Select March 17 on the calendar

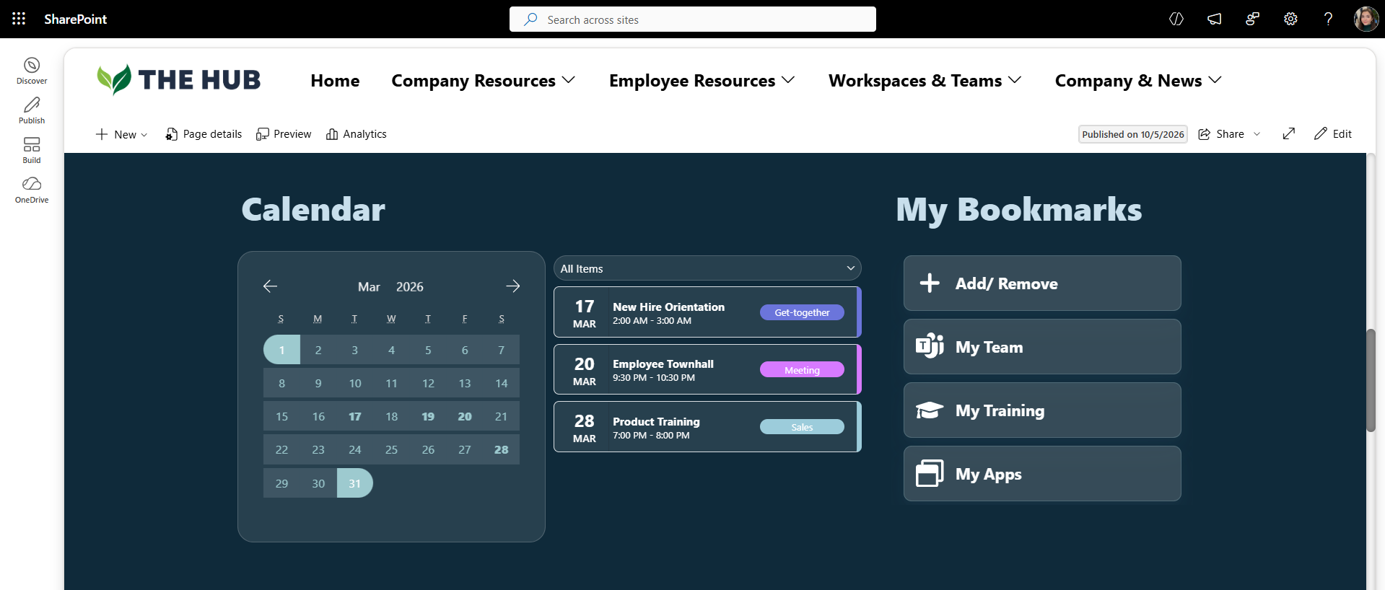(x=355, y=416)
